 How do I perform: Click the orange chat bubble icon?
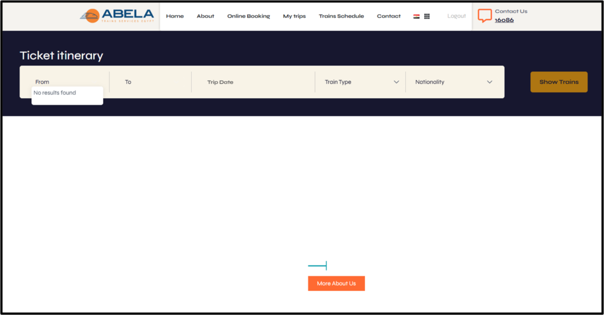tap(484, 16)
